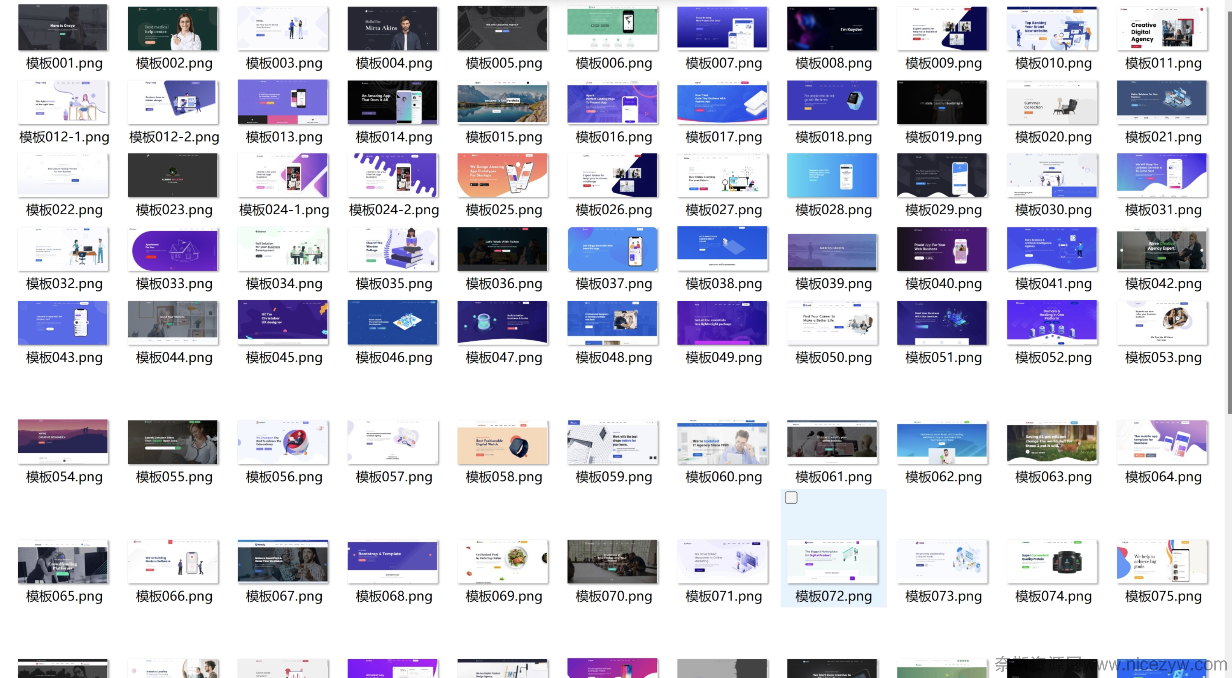
Task: Click the file name 模板003.png
Action: (x=284, y=63)
